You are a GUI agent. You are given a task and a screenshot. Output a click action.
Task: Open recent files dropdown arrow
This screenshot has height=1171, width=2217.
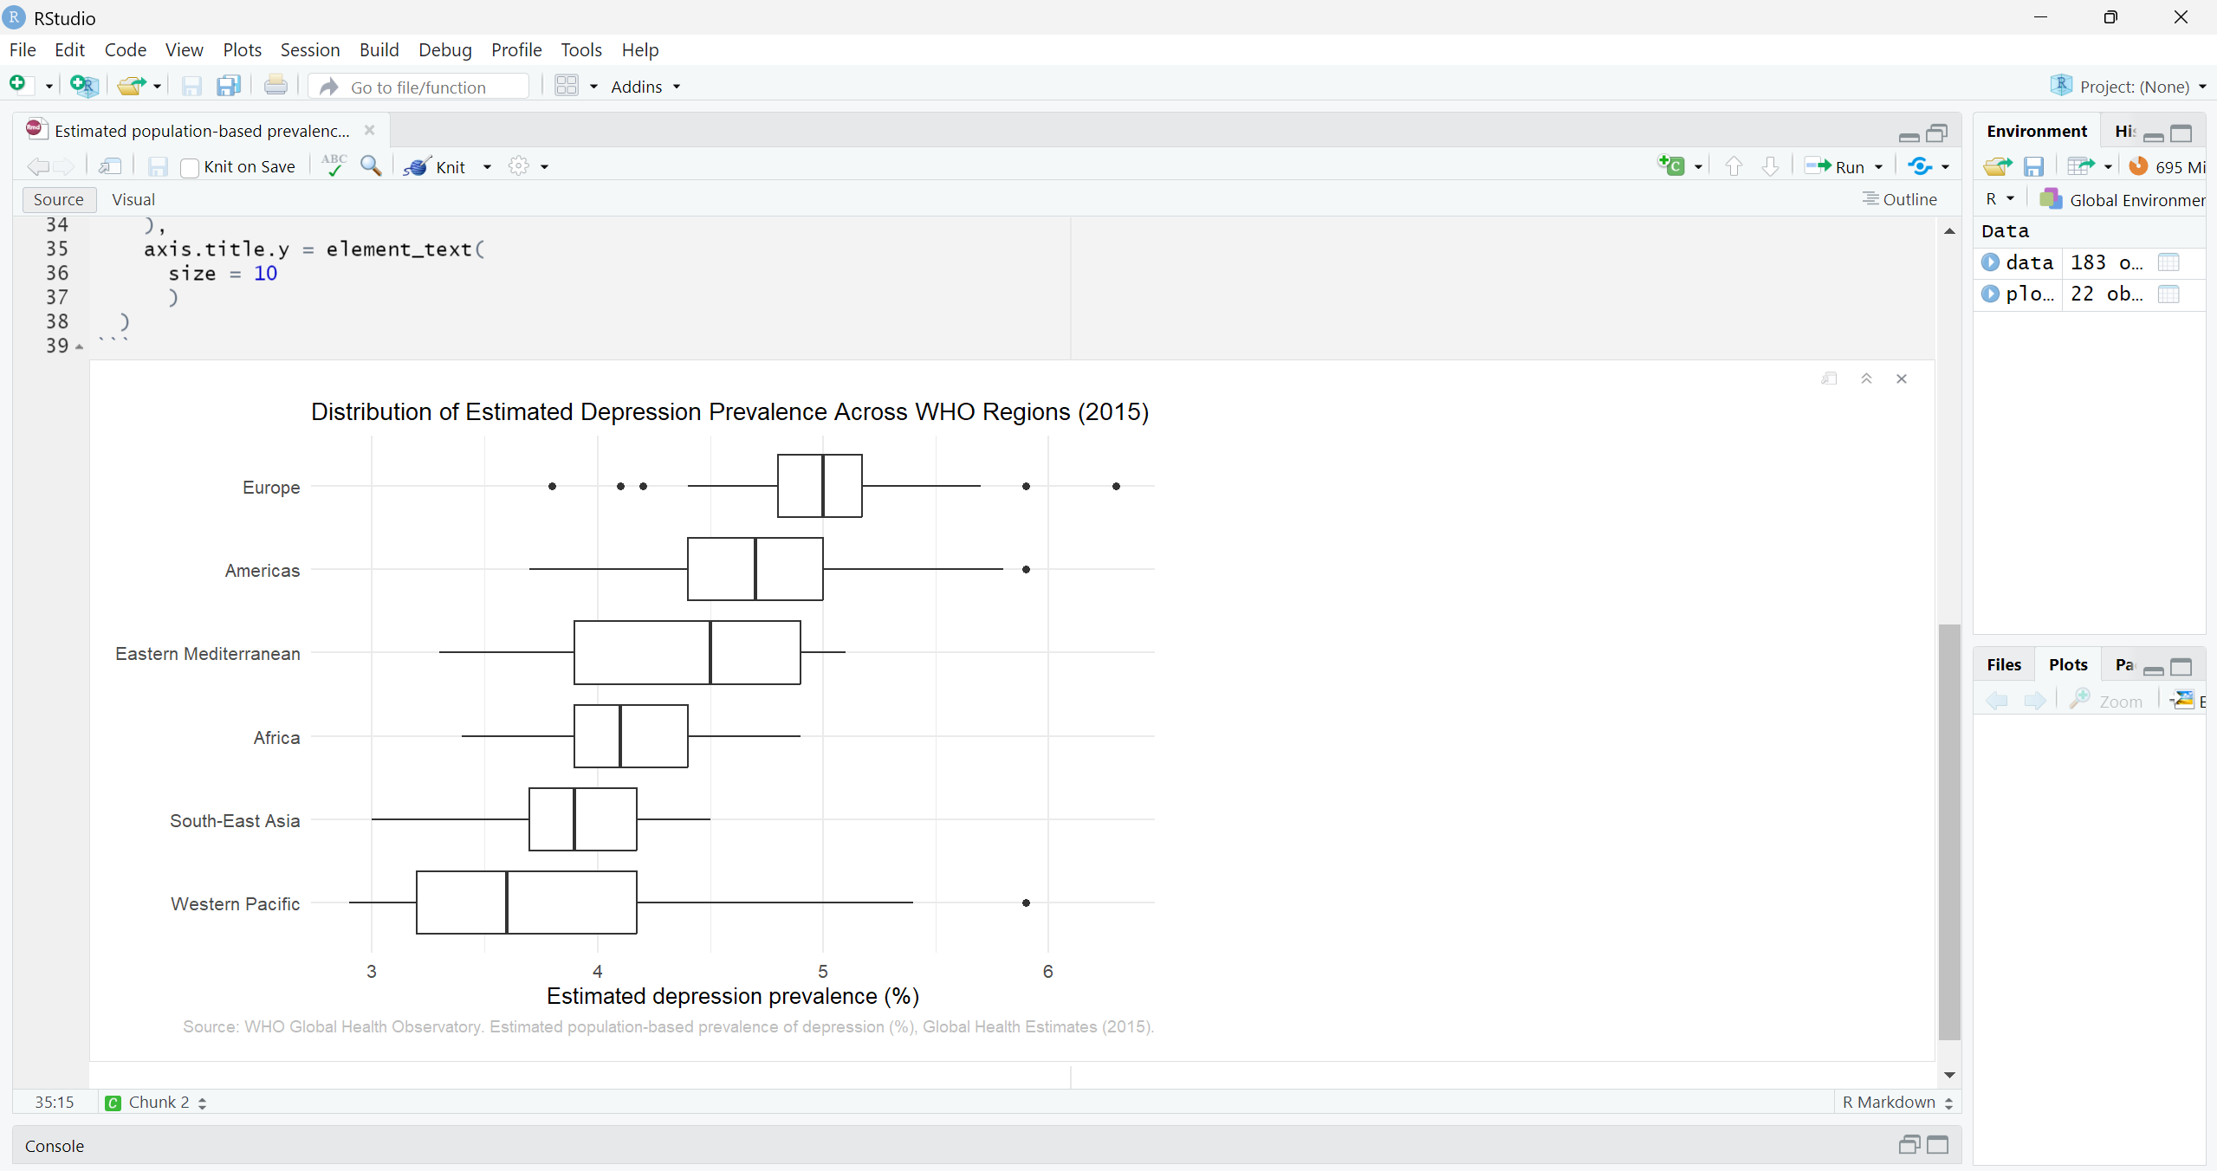point(157,86)
